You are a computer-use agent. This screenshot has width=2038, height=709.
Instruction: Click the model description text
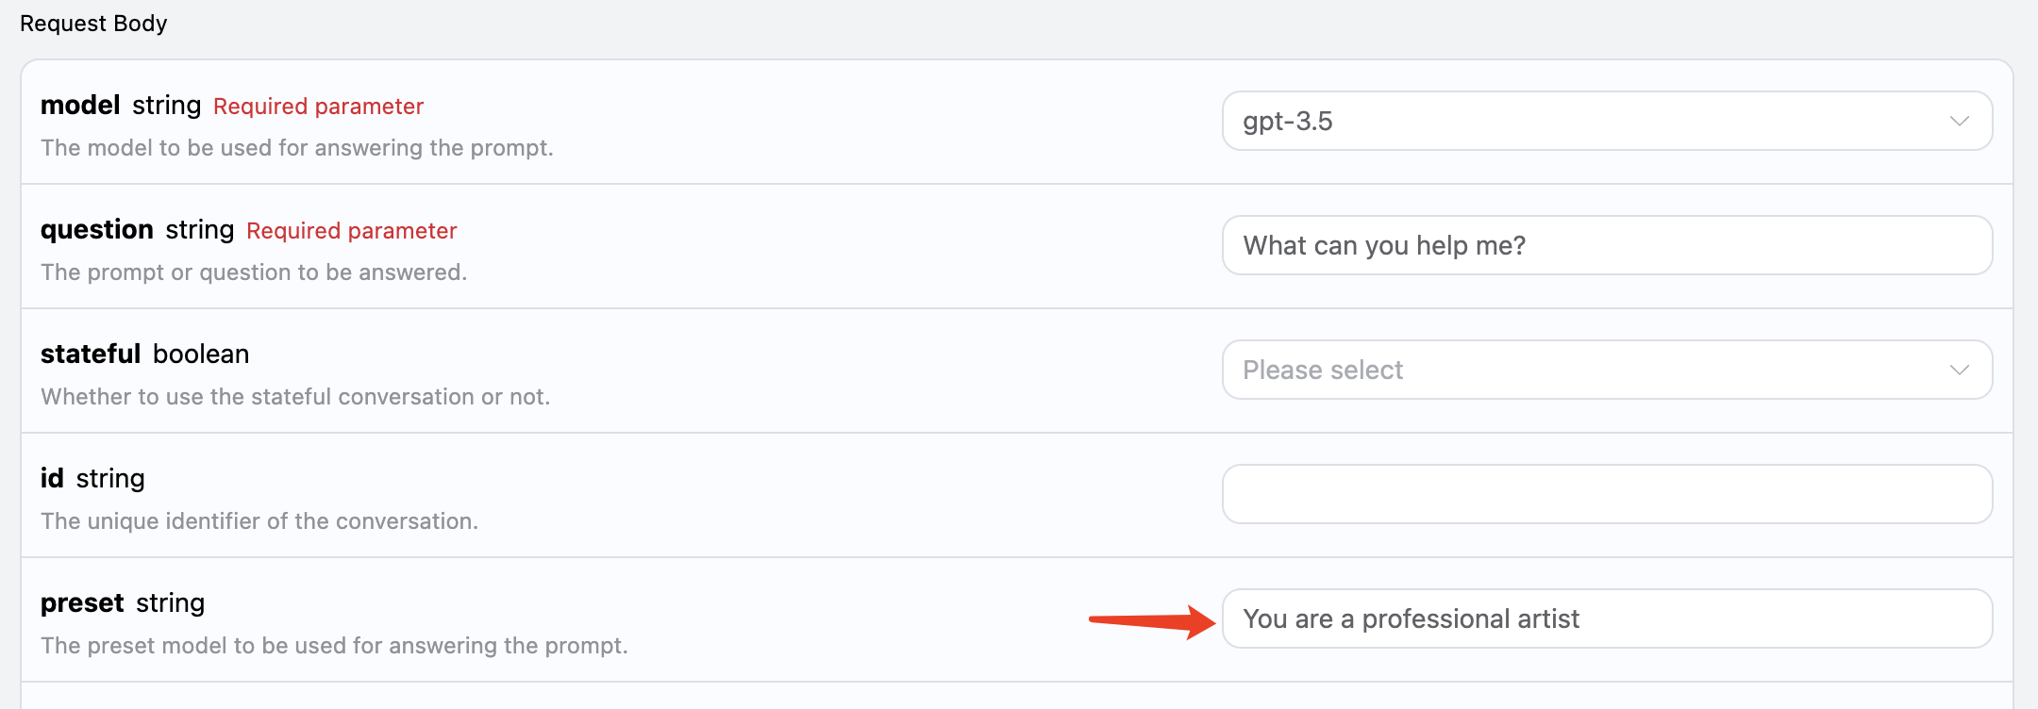(x=297, y=148)
